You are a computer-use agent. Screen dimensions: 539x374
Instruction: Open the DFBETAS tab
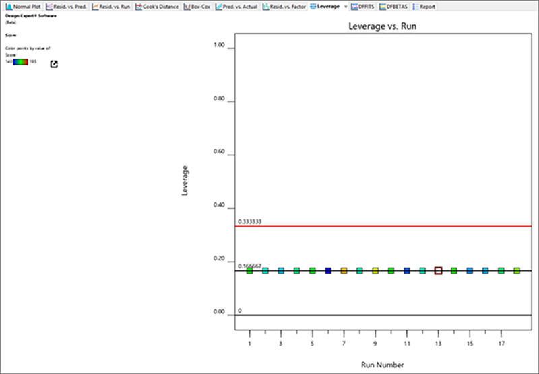[393, 7]
